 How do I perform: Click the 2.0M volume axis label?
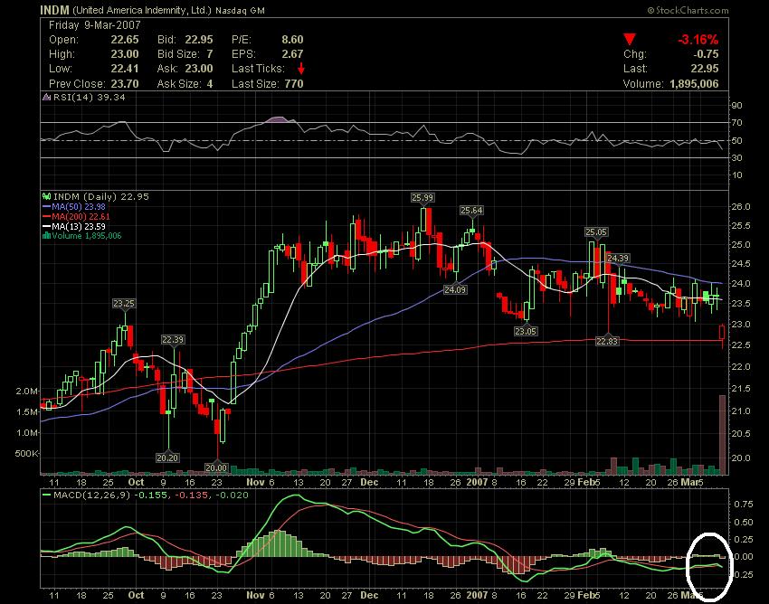[26, 392]
